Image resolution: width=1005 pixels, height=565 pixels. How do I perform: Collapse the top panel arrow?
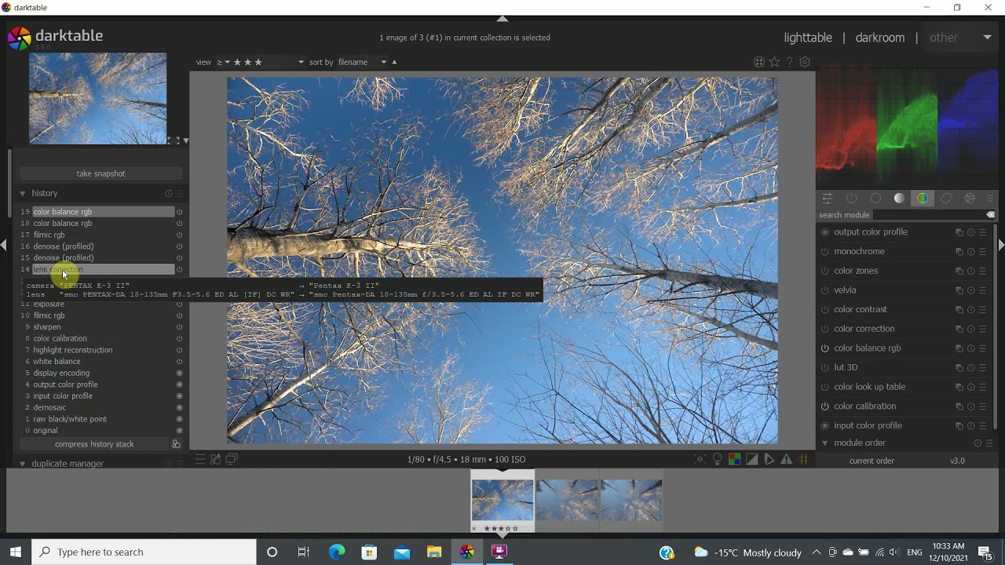coord(502,19)
